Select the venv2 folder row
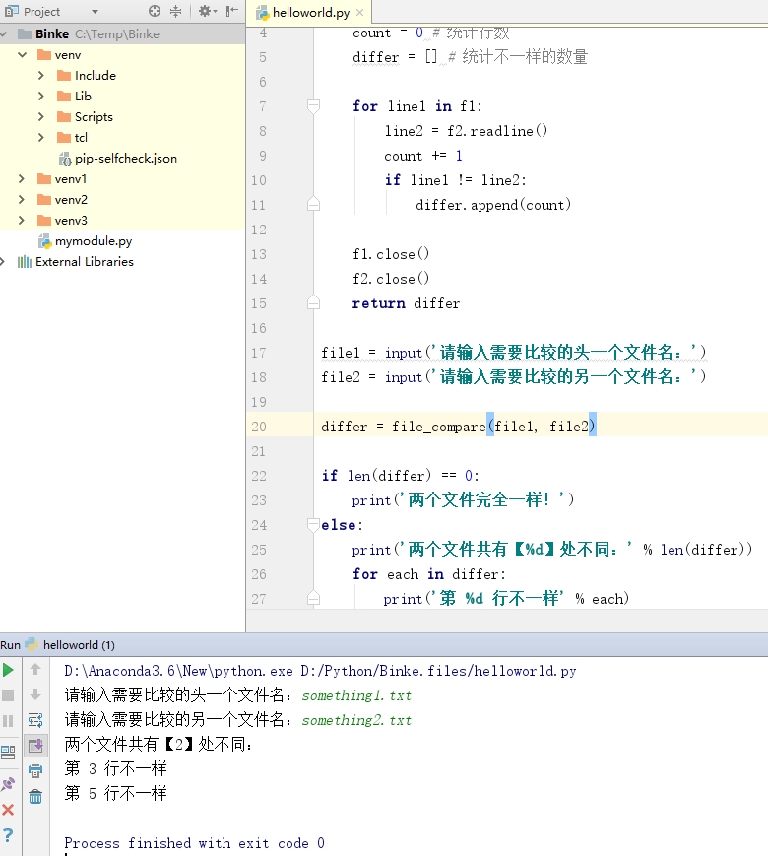Screen dimensions: 768x856 click(122, 200)
